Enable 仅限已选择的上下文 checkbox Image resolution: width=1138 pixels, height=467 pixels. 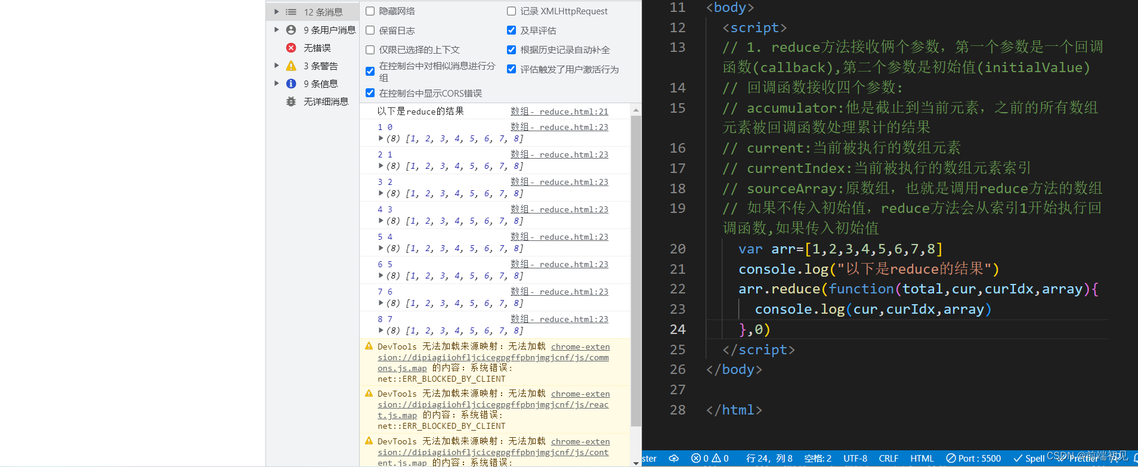click(x=370, y=50)
